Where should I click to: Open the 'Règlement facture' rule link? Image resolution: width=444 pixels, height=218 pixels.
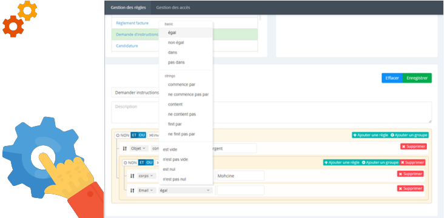tap(132, 23)
